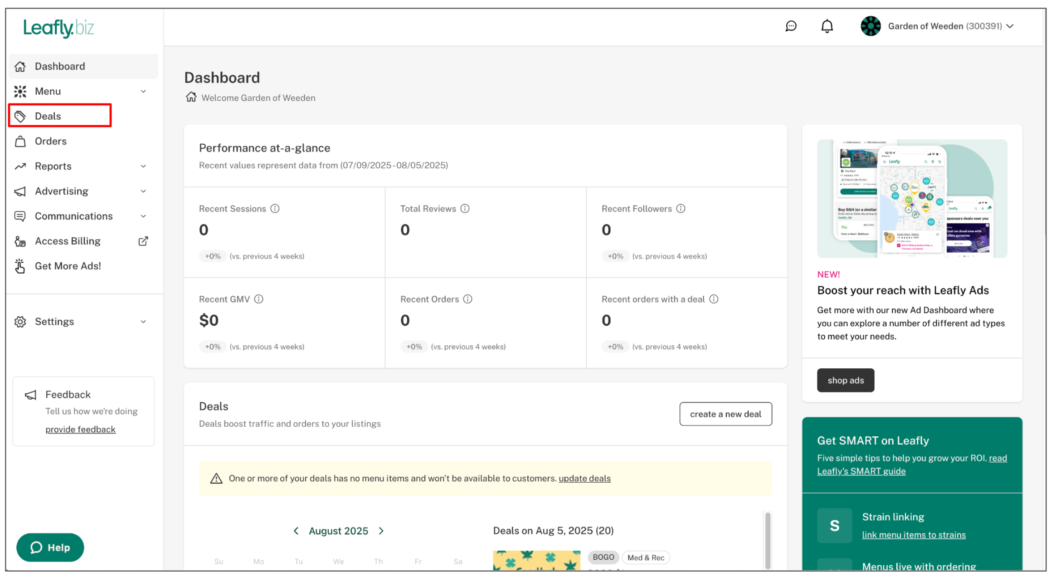
Task: Open Deals in the sidebar
Action: tap(48, 116)
